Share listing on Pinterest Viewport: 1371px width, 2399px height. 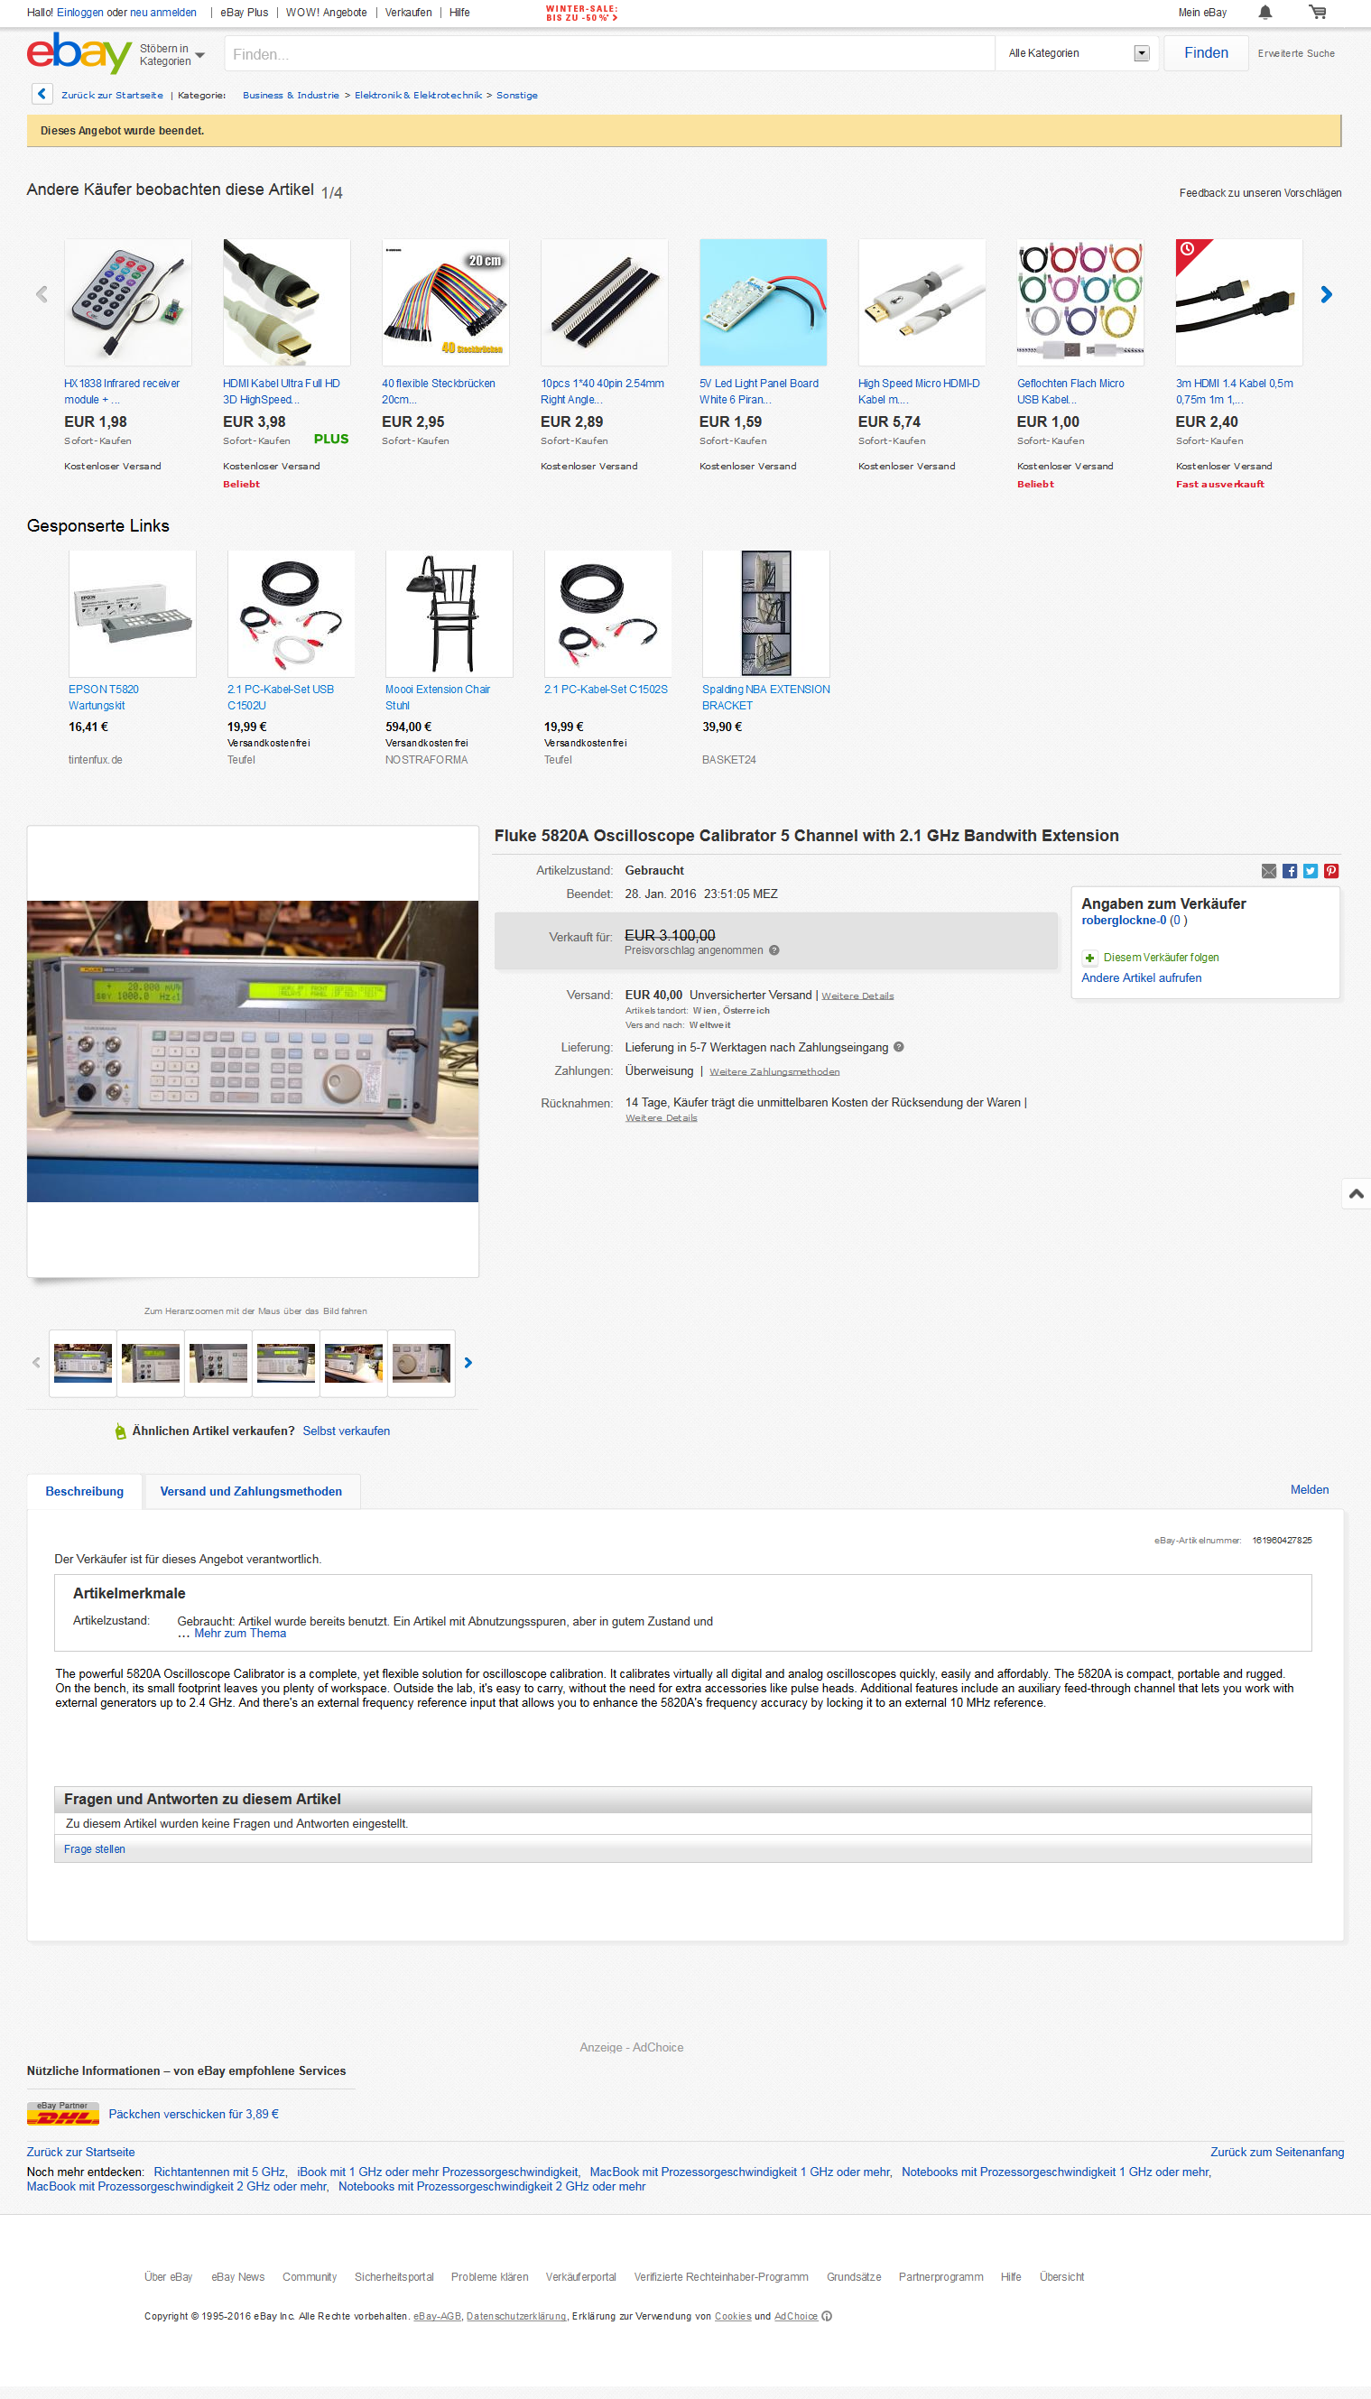[1330, 871]
